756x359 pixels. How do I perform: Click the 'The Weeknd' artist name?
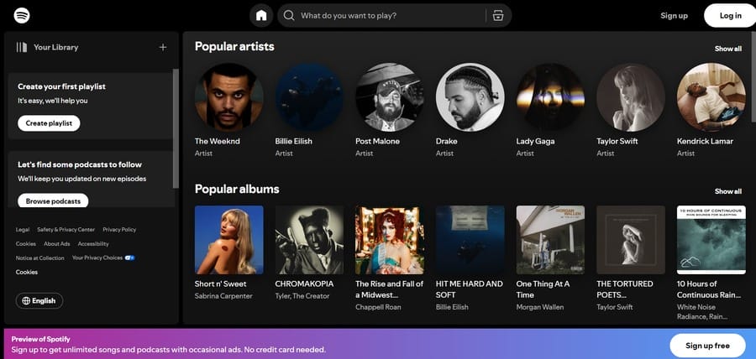point(217,142)
